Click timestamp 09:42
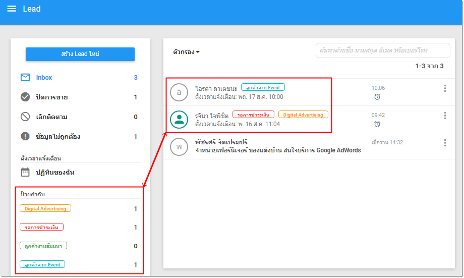The width and height of the screenshot is (464, 278). pos(378,115)
